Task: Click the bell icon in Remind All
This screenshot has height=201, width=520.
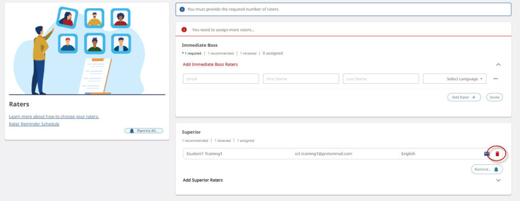Action: pos(132,130)
